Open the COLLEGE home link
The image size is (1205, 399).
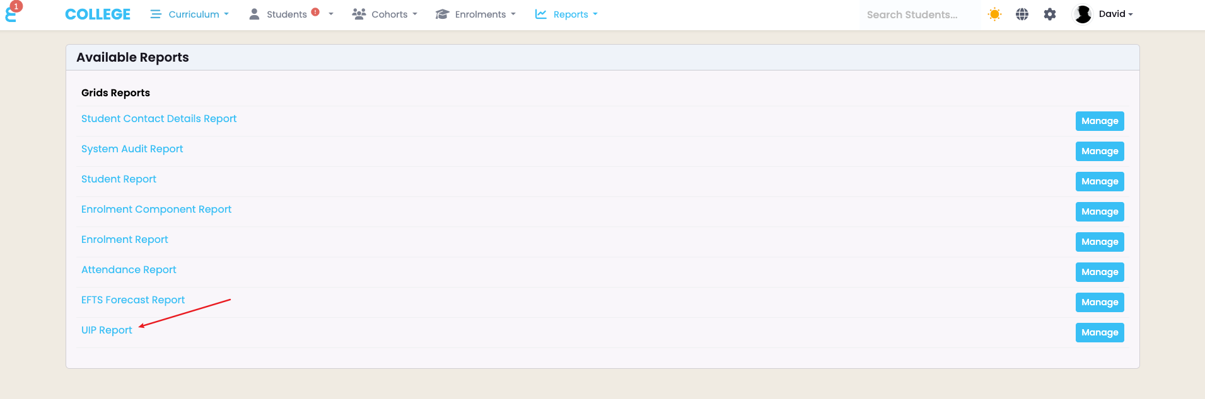(98, 14)
